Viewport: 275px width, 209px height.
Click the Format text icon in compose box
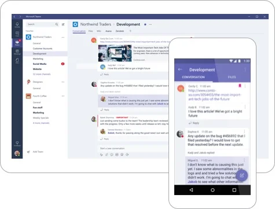[101, 155]
